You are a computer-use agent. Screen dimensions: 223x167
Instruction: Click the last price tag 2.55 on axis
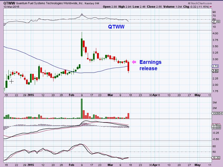pos(215,71)
